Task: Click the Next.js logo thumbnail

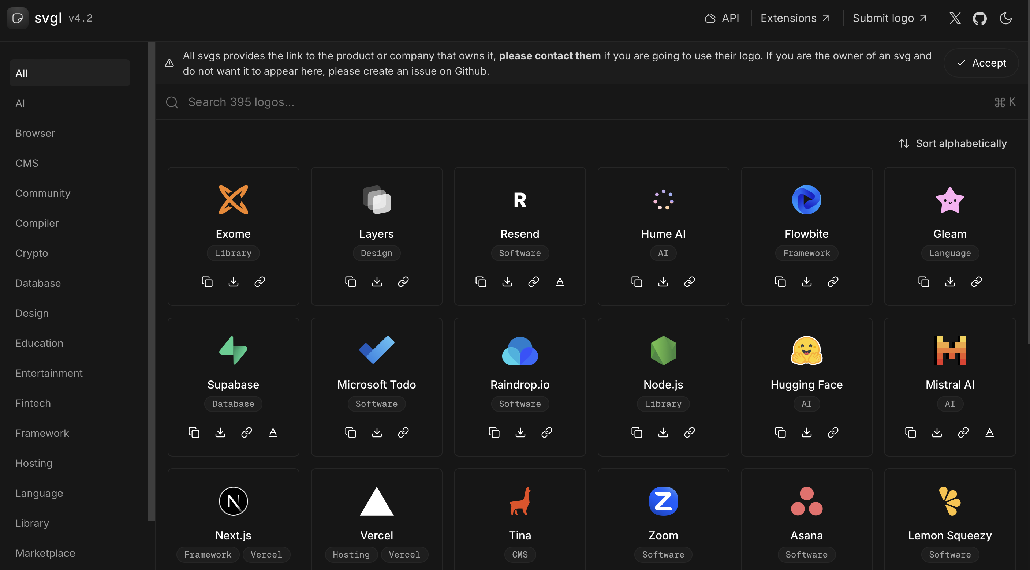Action: pos(234,501)
